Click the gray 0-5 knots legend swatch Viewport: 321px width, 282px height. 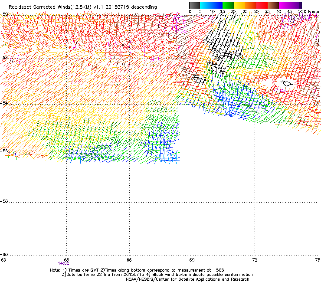click(x=194, y=5)
